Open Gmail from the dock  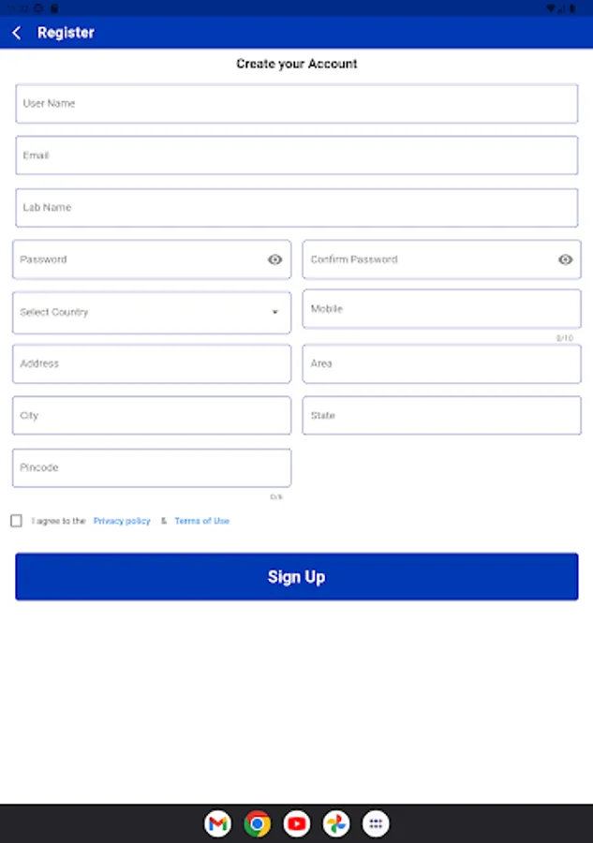(217, 823)
